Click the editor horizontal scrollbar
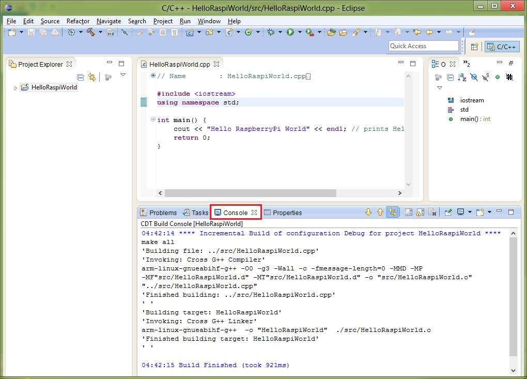 251,193
